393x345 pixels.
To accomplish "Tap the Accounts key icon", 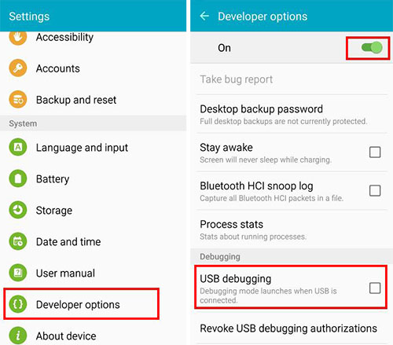I will coord(18,68).
